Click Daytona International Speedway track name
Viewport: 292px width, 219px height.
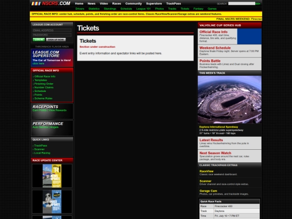point(218,127)
